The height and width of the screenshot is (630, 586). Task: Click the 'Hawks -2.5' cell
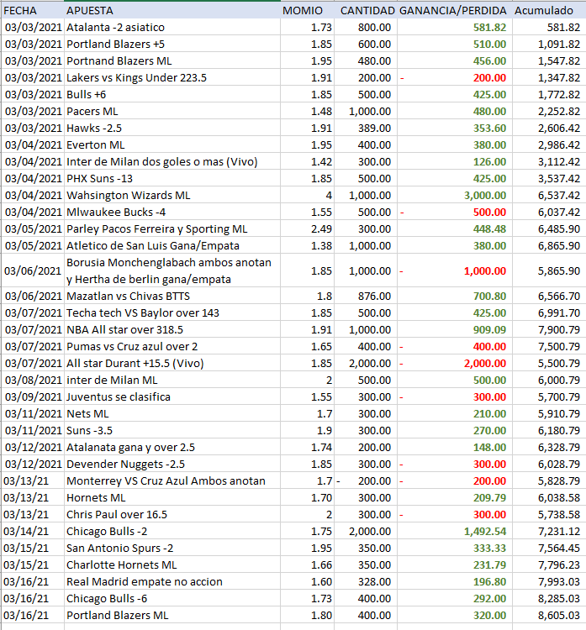pyautogui.click(x=172, y=129)
